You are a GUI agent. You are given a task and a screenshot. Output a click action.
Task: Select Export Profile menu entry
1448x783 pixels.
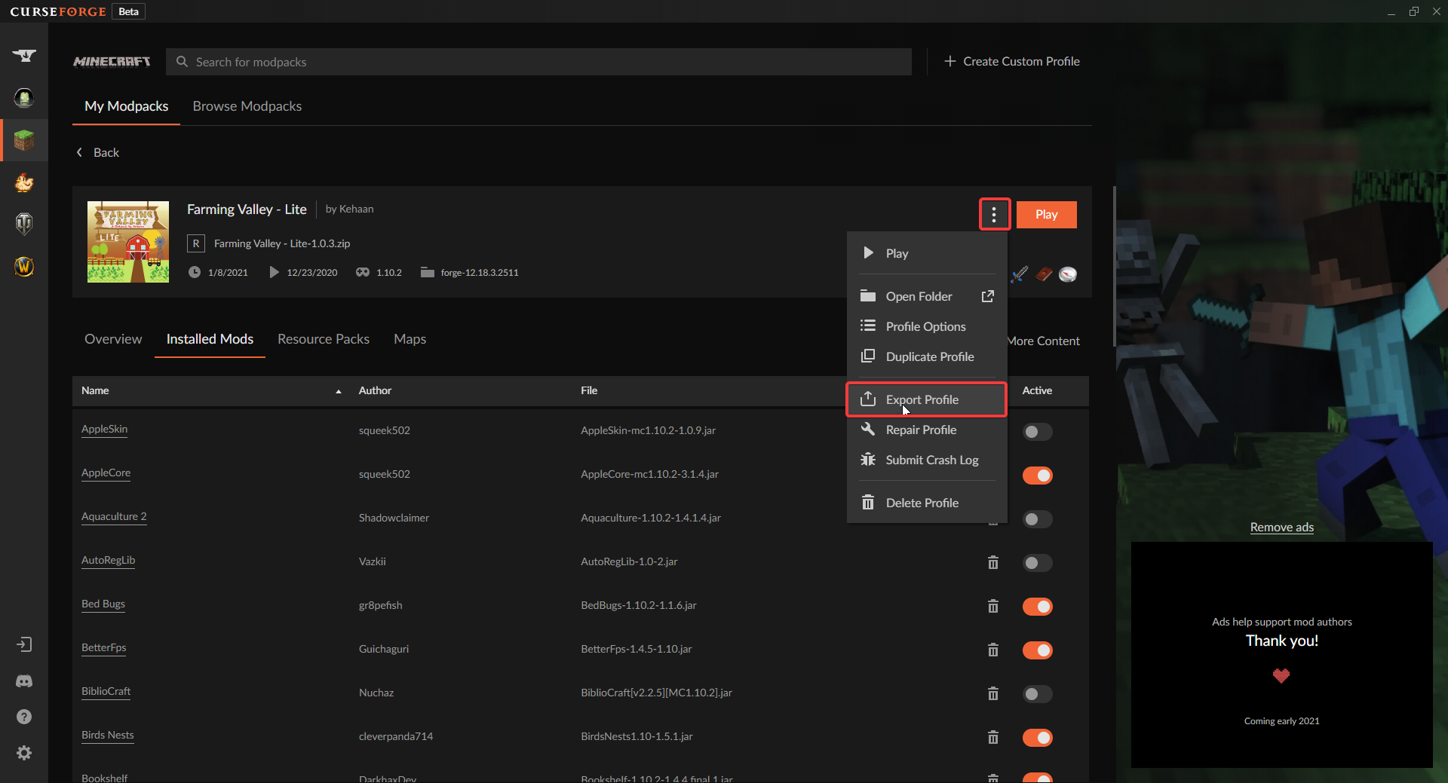pyautogui.click(x=927, y=399)
